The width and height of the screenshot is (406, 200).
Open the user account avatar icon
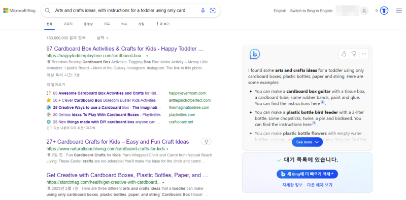point(364,11)
